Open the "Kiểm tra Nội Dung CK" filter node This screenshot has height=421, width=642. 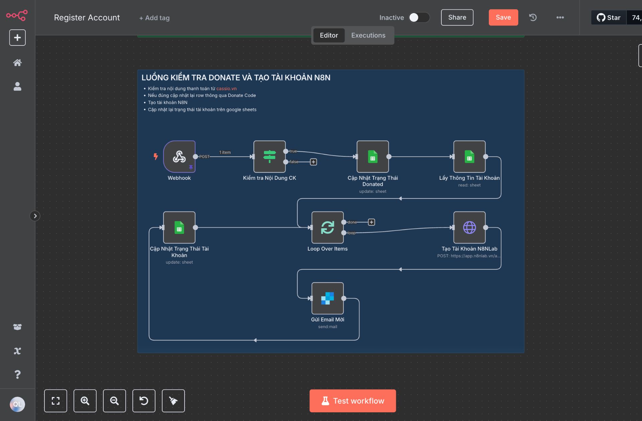pyautogui.click(x=270, y=157)
